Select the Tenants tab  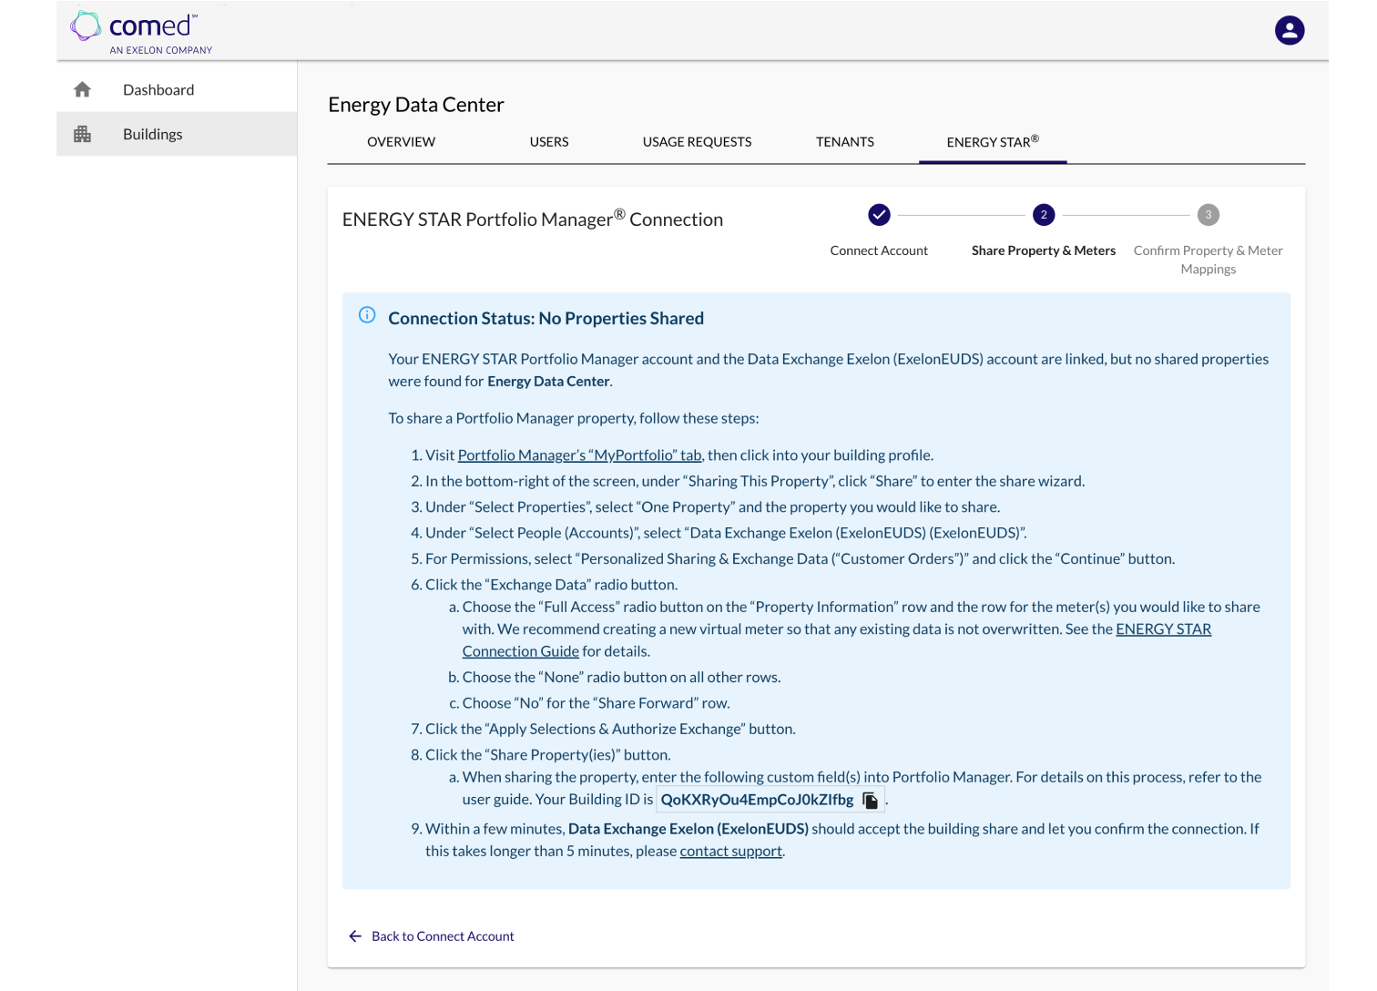844,142
